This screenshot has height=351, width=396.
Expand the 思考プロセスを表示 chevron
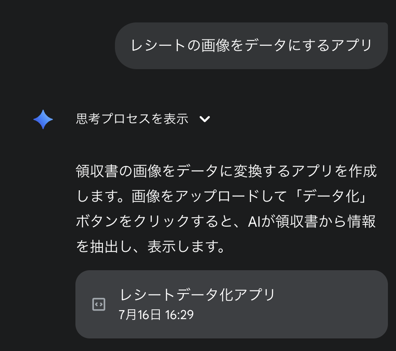coord(205,118)
